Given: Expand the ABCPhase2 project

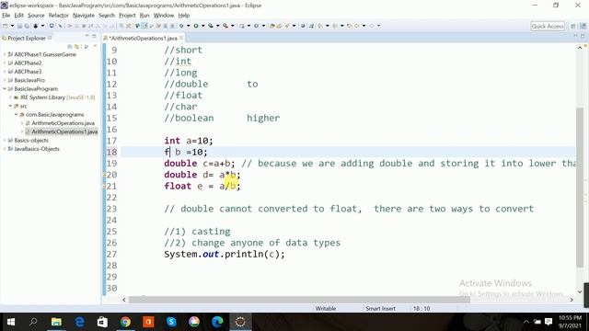Looking at the screenshot, I should coord(5,63).
